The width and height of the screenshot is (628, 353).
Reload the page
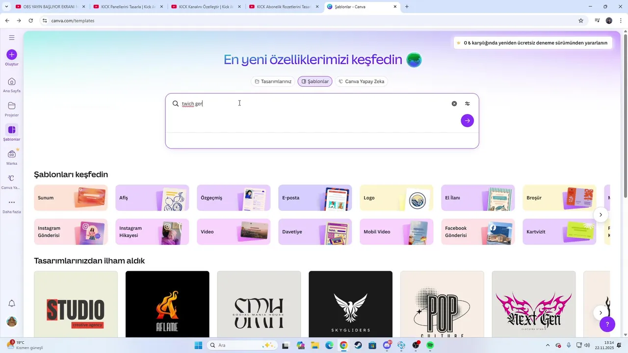[x=31, y=21]
